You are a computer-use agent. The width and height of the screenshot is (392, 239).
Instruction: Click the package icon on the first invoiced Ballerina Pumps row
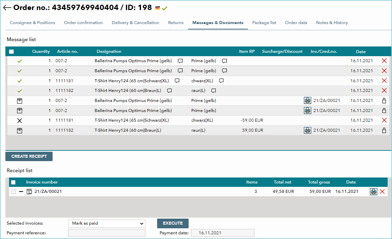[x=19, y=101]
